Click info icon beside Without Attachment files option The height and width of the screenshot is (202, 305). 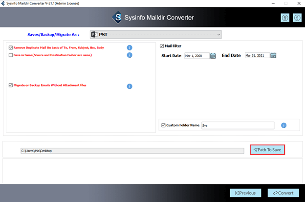(x=130, y=86)
